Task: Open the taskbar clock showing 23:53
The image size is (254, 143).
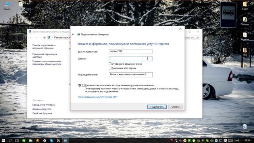Action: click(x=247, y=140)
